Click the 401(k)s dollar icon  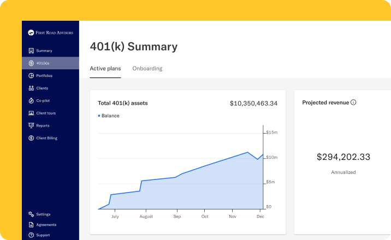pos(31,63)
